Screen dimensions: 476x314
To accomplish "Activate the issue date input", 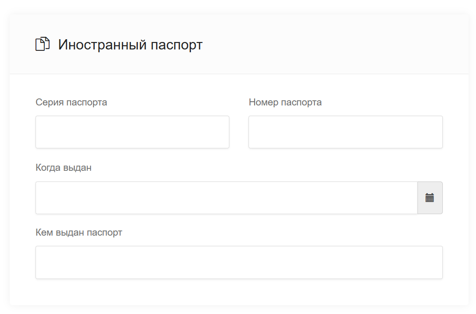I will 226,198.
